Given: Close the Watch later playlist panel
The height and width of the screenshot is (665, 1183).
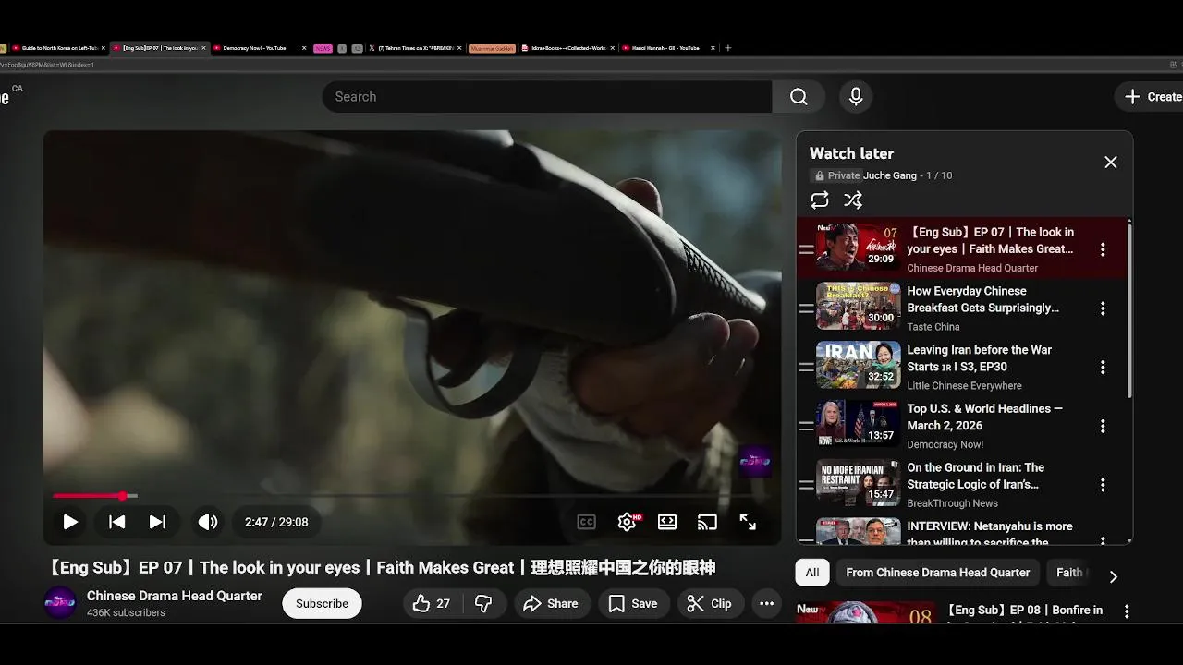Looking at the screenshot, I should pos(1111,163).
